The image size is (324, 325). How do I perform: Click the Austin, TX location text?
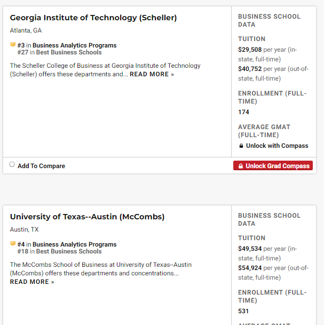[24, 229]
